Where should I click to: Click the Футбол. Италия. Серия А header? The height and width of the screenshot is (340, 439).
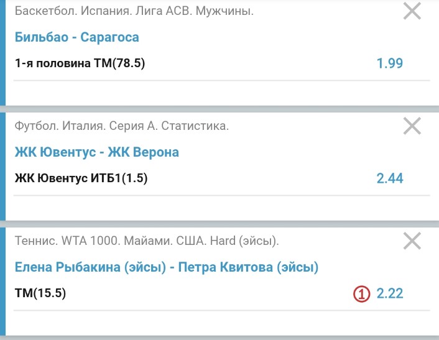[121, 126]
